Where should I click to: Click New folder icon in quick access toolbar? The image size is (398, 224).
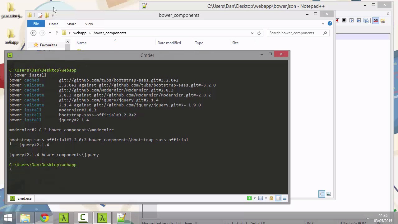47,15
